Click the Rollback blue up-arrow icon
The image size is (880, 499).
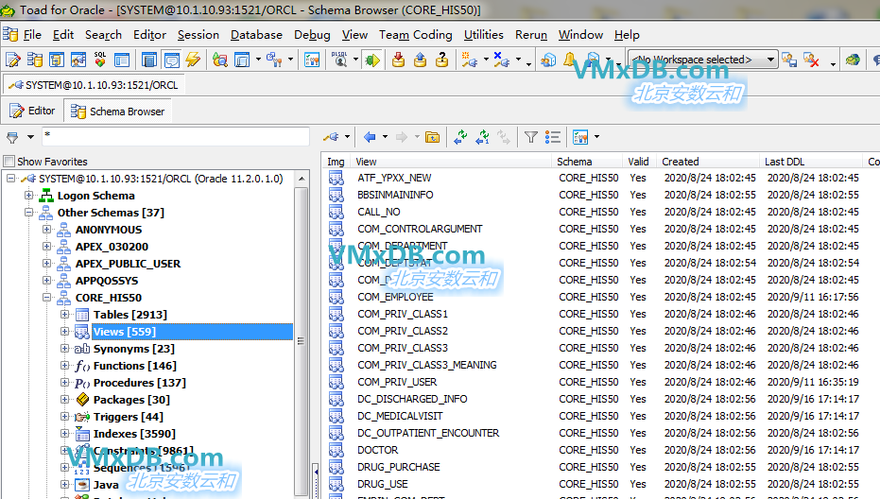(x=421, y=60)
